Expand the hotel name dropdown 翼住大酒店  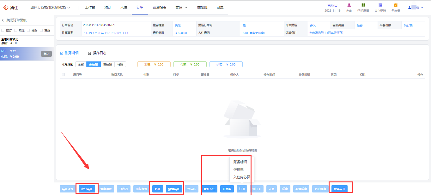[69, 8]
